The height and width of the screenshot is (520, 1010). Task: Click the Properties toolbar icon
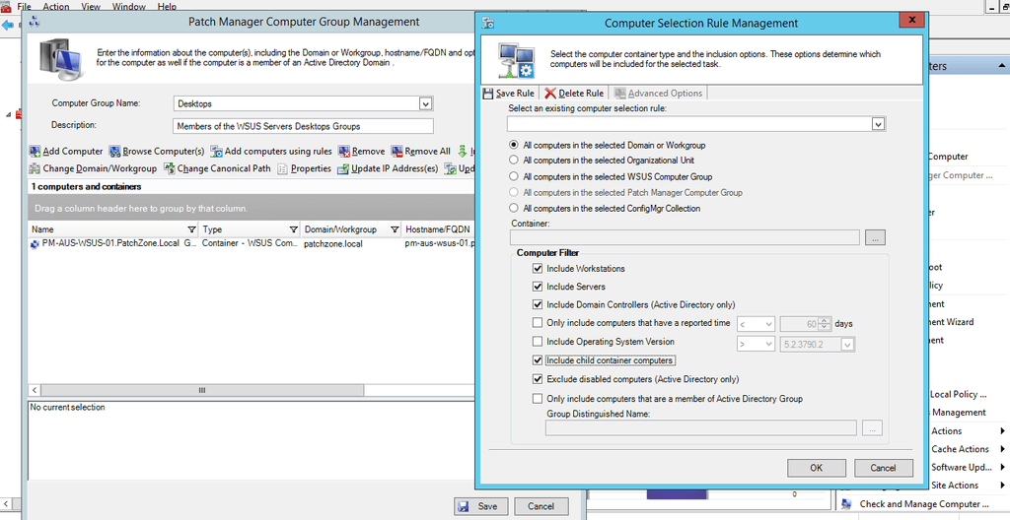(x=282, y=168)
